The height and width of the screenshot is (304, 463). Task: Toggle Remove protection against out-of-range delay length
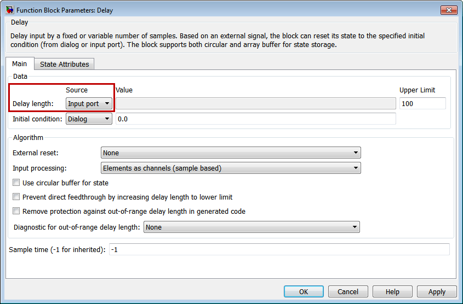(16, 211)
